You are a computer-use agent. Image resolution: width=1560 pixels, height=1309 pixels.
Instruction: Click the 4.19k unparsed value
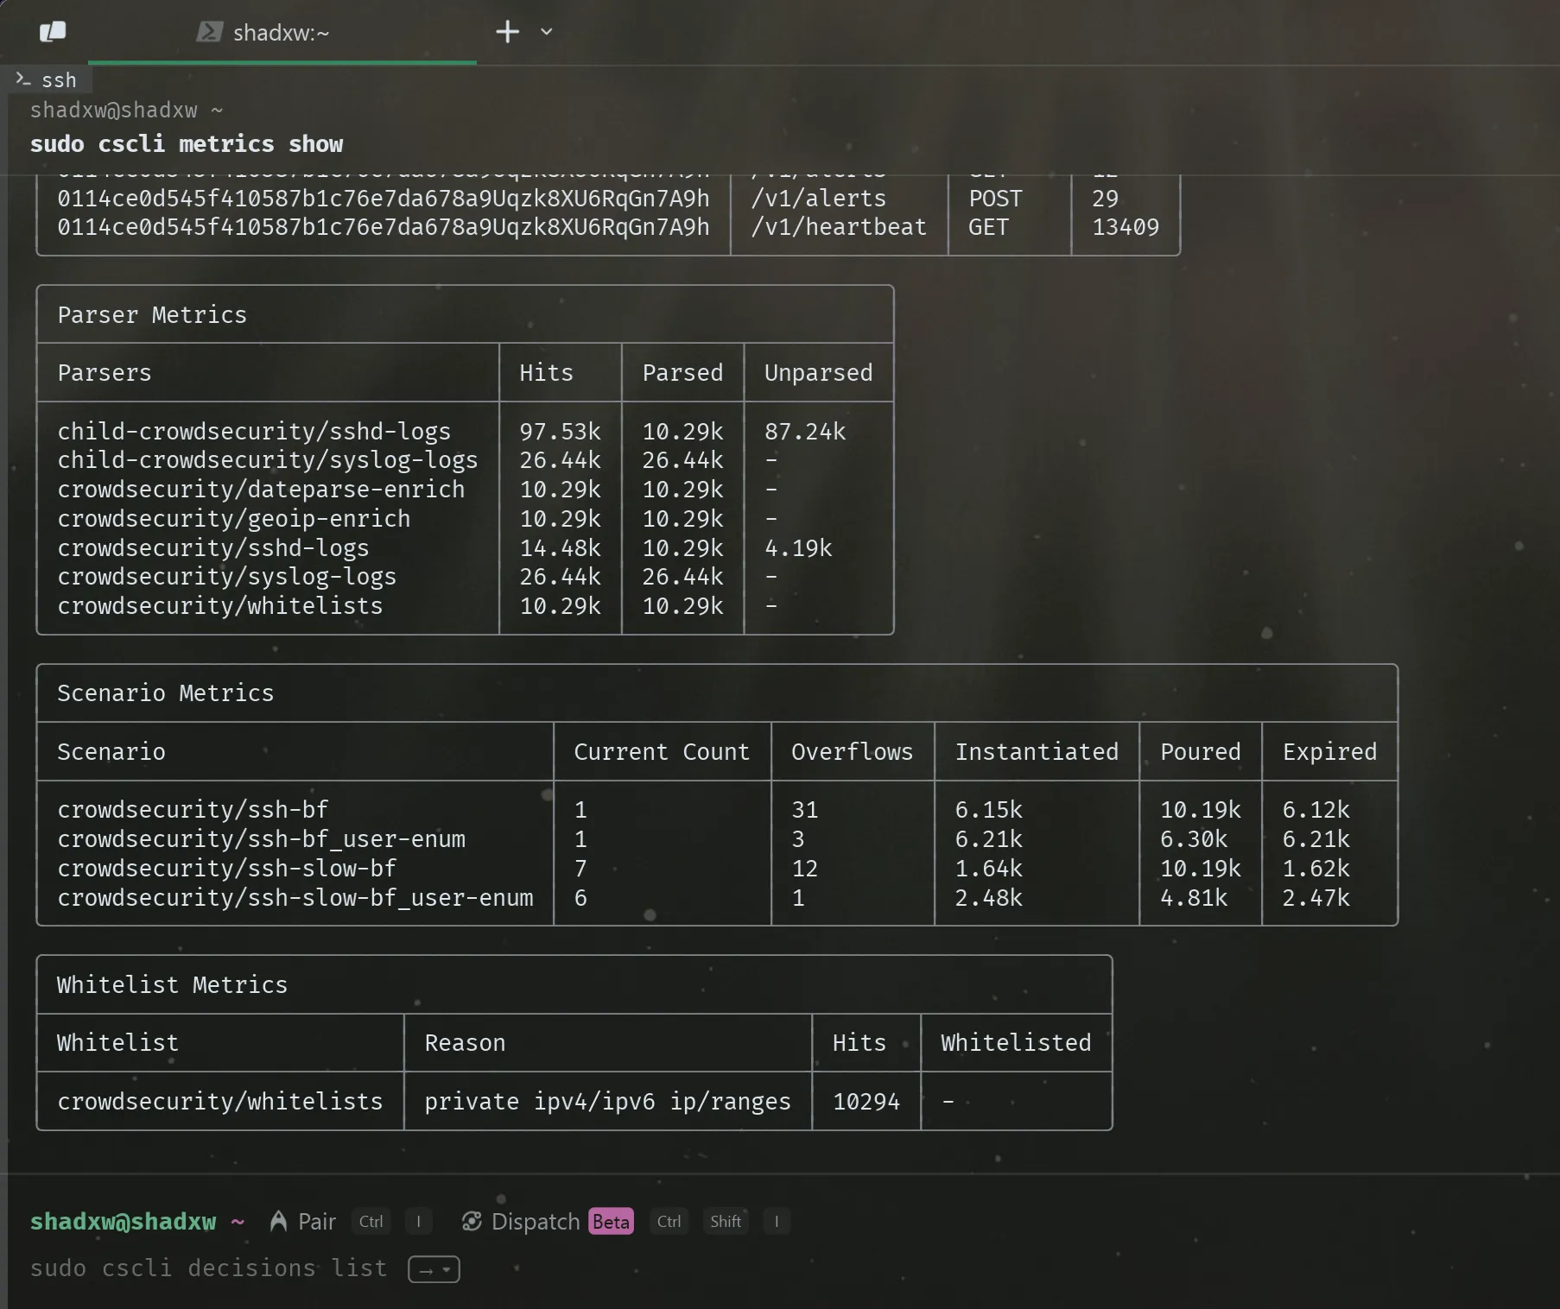pos(798,548)
